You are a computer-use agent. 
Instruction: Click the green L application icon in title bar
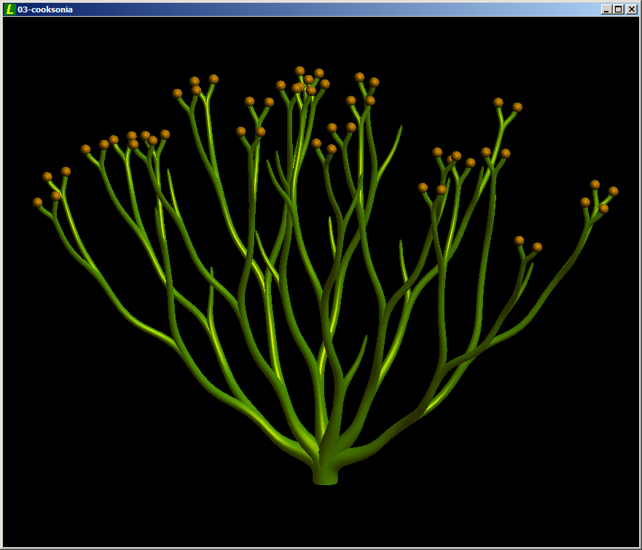[x=9, y=9]
